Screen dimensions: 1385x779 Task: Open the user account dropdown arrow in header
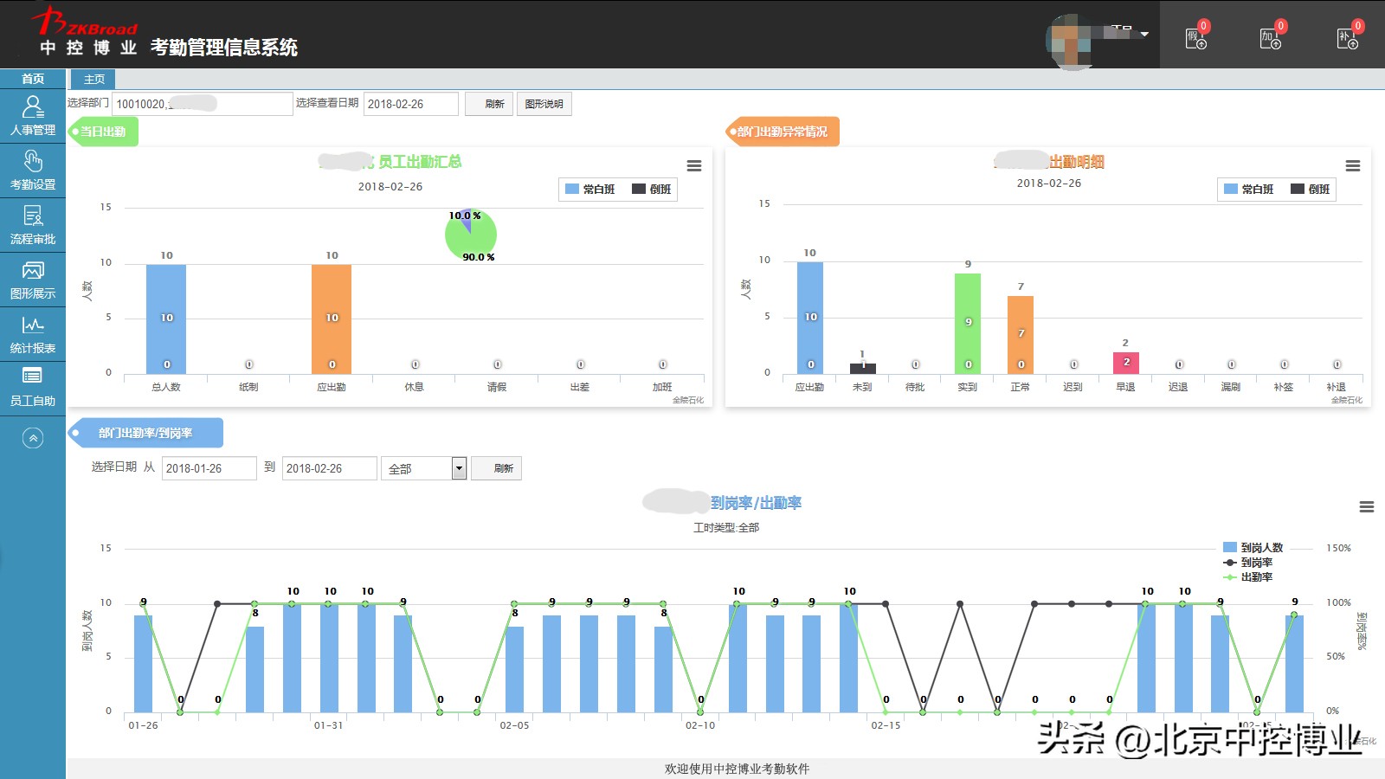(x=1144, y=35)
